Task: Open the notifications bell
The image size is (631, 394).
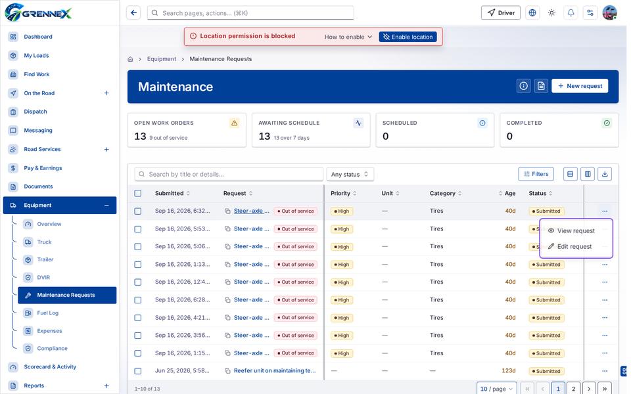Action: point(571,13)
